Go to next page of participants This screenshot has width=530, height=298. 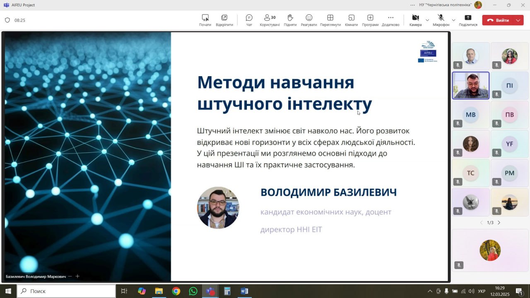[499, 223]
